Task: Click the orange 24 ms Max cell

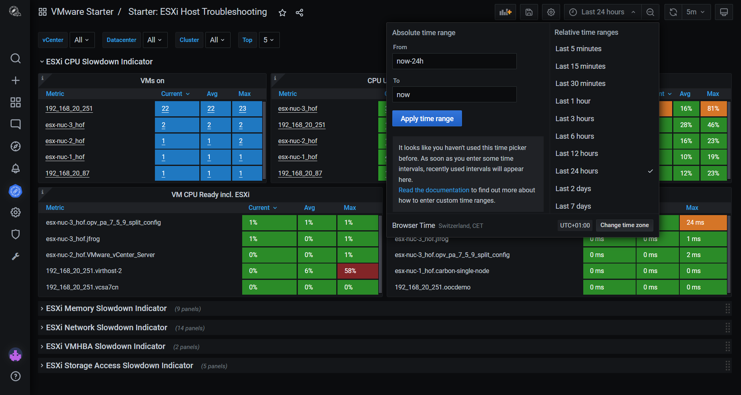Action: pyautogui.click(x=703, y=223)
